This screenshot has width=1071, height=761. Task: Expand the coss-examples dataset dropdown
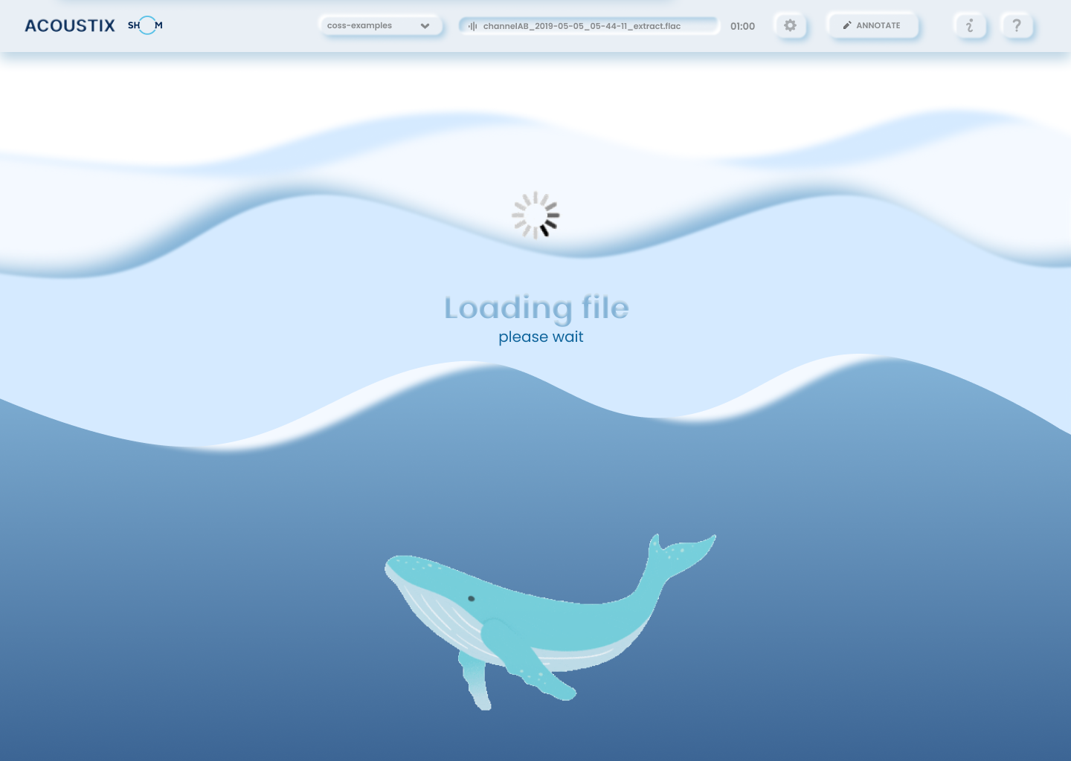pyautogui.click(x=379, y=26)
